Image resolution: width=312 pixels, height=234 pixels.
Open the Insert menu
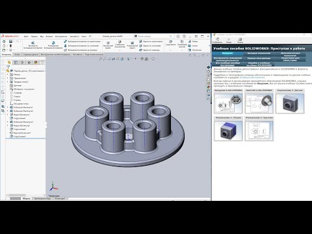coord(49,36)
